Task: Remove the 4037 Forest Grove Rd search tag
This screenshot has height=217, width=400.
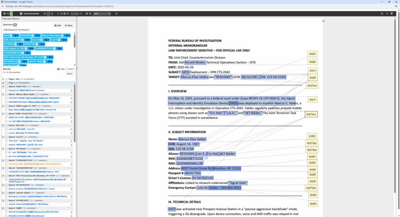Action: click(52, 57)
